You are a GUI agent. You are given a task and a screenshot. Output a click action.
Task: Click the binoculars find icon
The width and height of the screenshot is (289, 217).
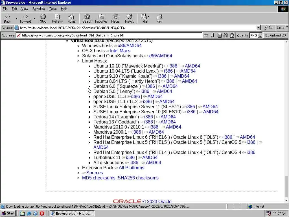click(x=226, y=35)
